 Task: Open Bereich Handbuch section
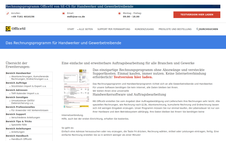point(17,136)
